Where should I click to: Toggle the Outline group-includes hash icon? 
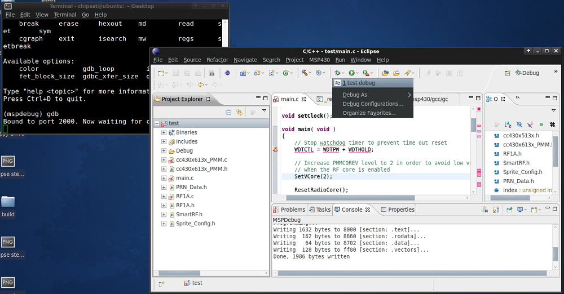coord(552,124)
